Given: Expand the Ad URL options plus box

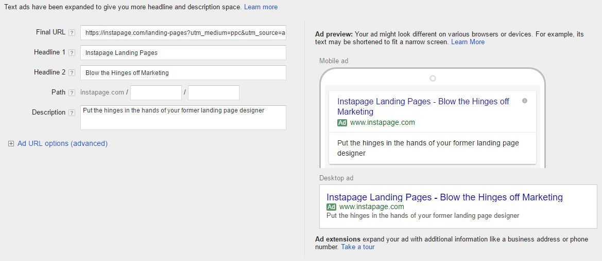Looking at the screenshot, I should (11, 144).
